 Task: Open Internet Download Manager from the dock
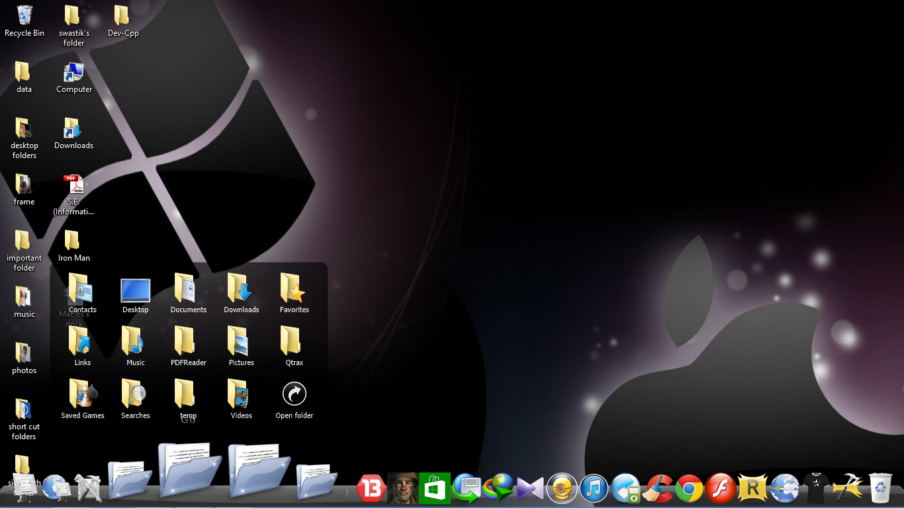pos(498,488)
